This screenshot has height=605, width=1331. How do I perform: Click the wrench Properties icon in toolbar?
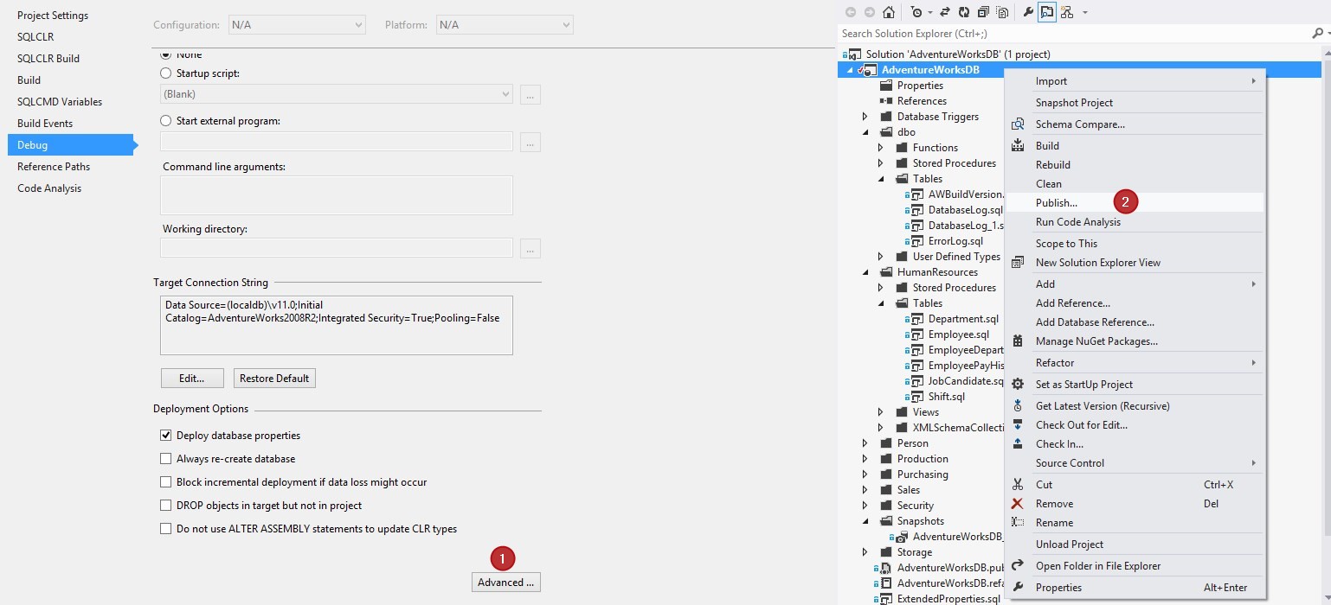click(1028, 12)
